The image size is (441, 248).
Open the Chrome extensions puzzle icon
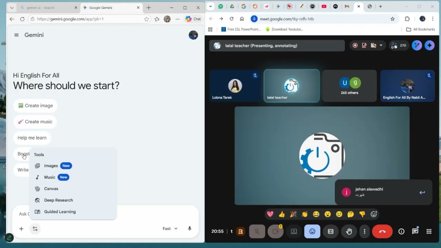[407, 19]
